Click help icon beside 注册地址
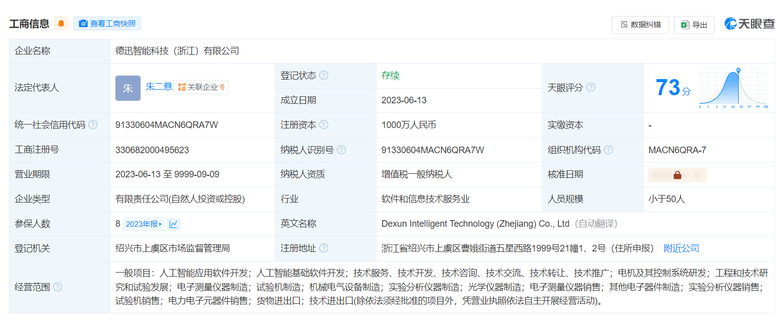Screen dimensions: 781x328 pyautogui.click(x=324, y=248)
